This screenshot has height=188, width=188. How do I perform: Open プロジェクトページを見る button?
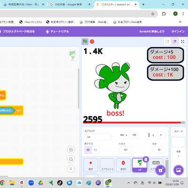pyautogui.click(x=18, y=31)
